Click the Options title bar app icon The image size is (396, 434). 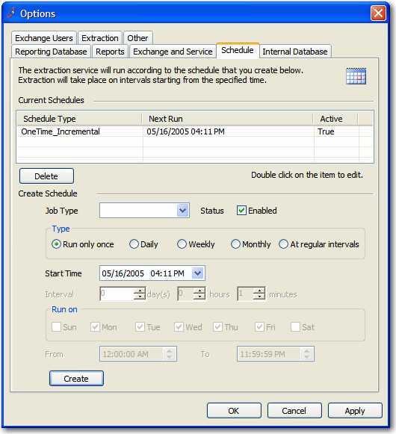click(12, 13)
